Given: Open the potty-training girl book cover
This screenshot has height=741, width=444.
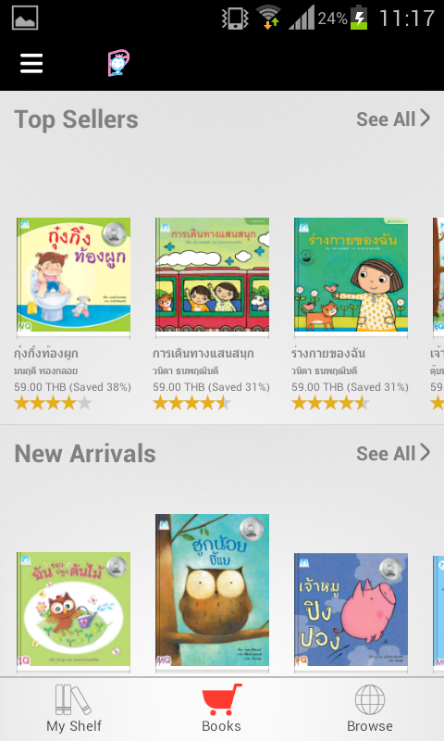Looking at the screenshot, I should 74,275.
